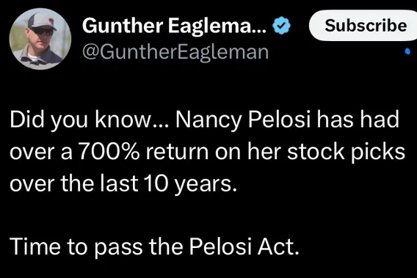This screenshot has width=417, height=278.
Task: Click the 'Nancy Pelosi' name in tweet
Action: click(243, 120)
